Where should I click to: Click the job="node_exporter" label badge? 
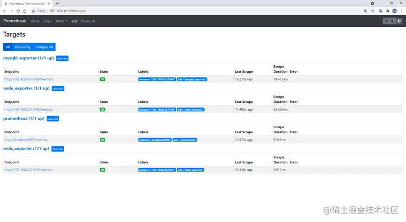[191, 109]
